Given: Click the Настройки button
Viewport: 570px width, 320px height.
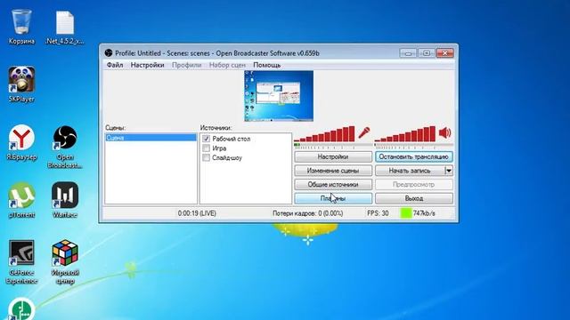Looking at the screenshot, I should point(333,156).
